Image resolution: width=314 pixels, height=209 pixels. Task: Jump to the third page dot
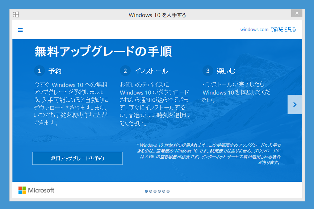[x=155, y=191]
